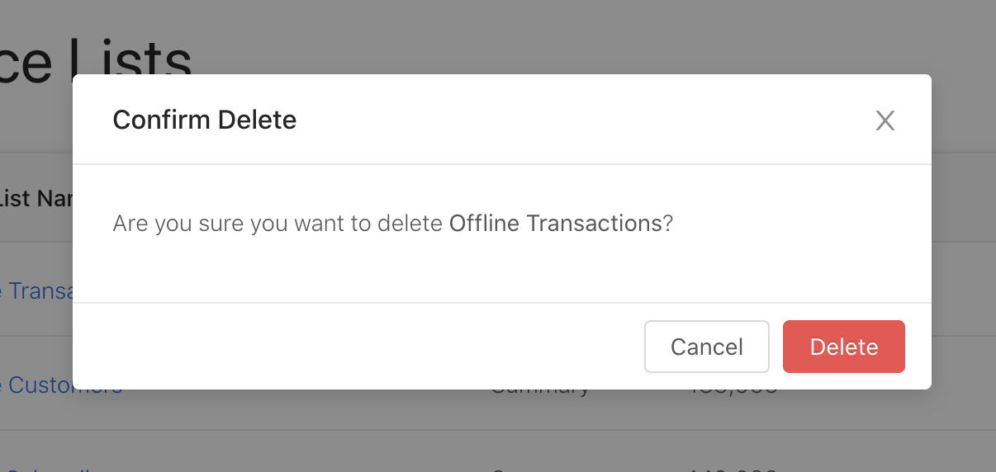996x472 pixels.
Task: Click the dimmed number beside Summary
Action: pos(733,389)
